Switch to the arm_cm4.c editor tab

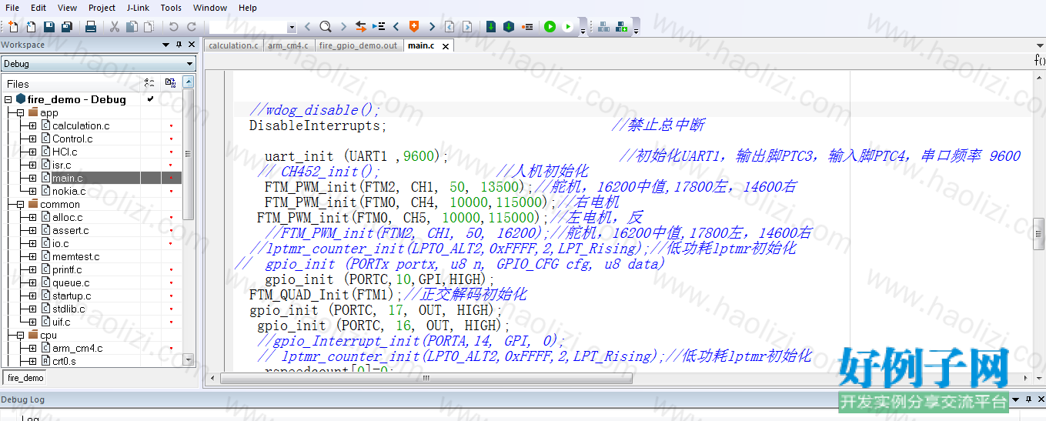pos(289,45)
